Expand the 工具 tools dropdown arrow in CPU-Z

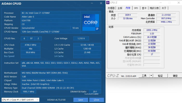pyautogui.click(x=151, y=76)
